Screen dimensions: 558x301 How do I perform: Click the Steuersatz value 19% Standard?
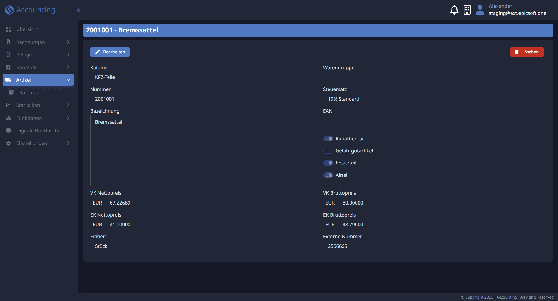click(343, 99)
